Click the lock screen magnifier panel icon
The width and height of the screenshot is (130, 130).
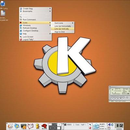[90, 124]
